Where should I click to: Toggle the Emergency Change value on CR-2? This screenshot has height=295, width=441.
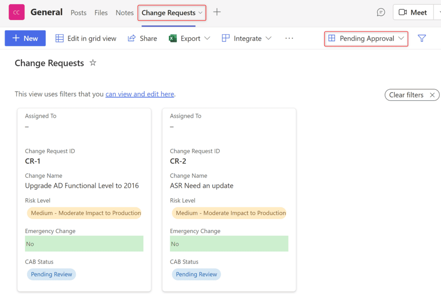(229, 244)
